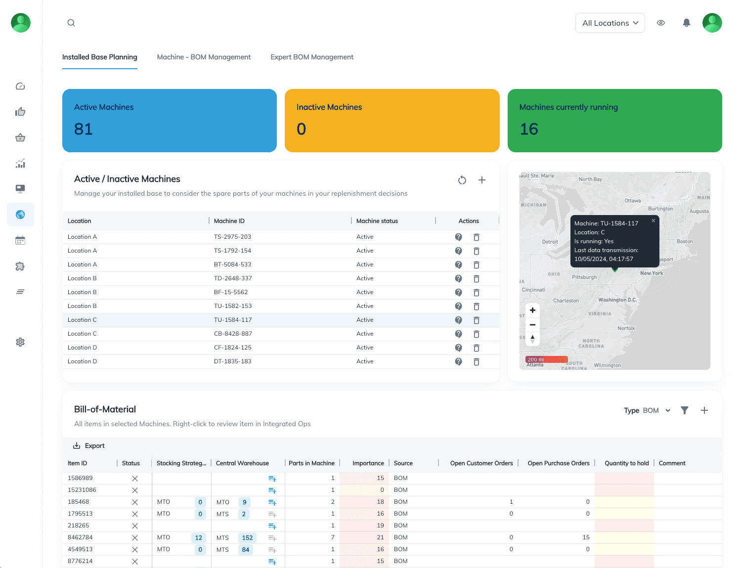Toggle the eye visibility icon in header
The image size is (739, 568).
tap(661, 23)
